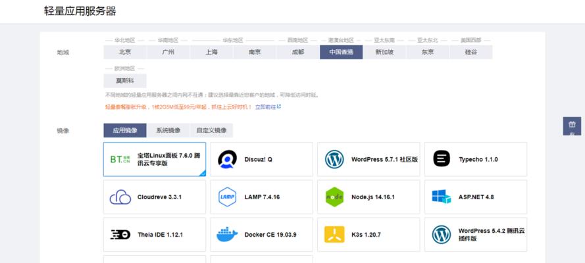Click the LAMP hexagon logo icon
The image size is (585, 263).
click(227, 197)
